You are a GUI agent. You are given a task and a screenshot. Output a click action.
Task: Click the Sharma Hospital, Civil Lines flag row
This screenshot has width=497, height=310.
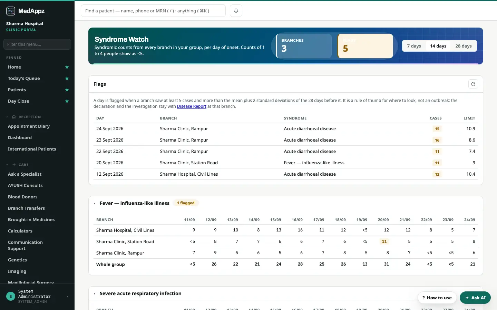click(x=286, y=174)
